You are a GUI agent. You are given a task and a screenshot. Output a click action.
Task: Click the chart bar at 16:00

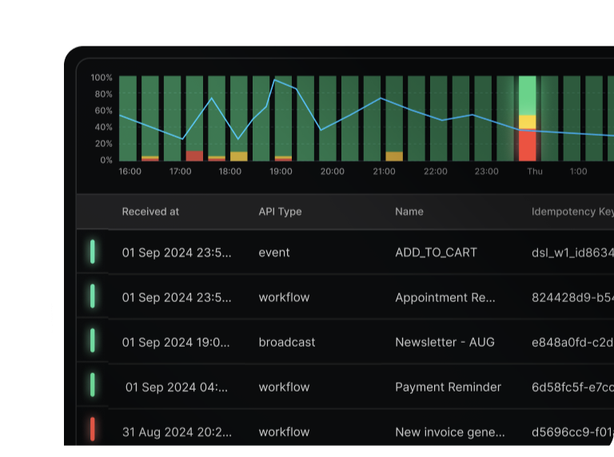tap(128, 118)
